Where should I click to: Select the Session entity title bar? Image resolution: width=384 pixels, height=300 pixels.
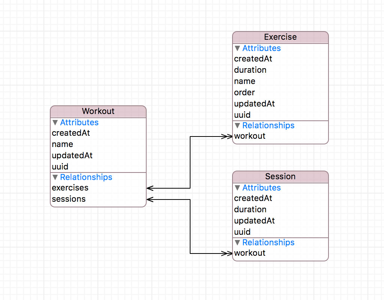click(280, 176)
